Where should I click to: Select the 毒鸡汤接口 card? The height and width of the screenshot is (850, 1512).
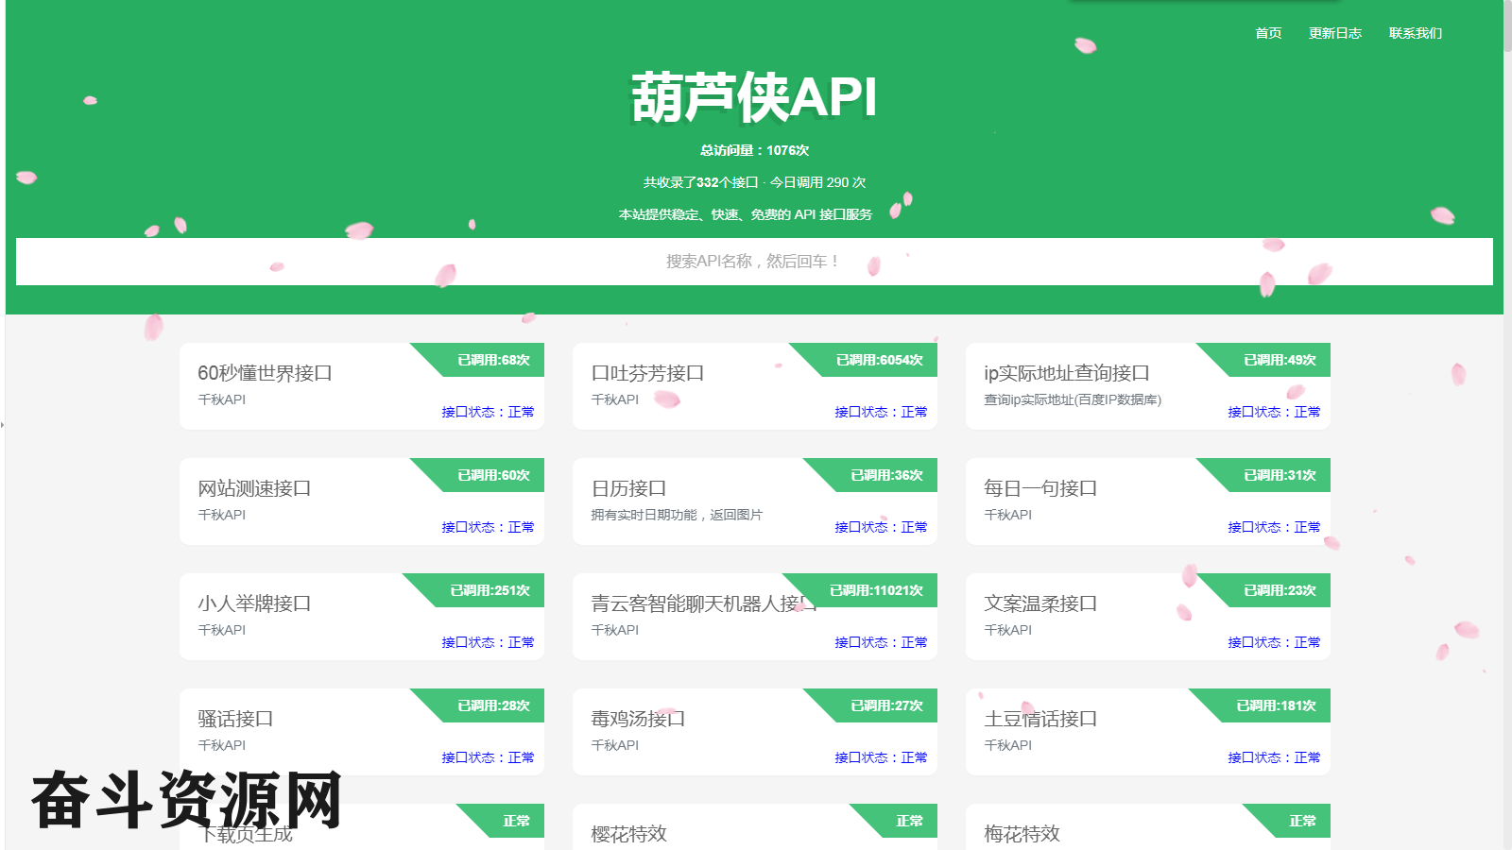(x=638, y=720)
